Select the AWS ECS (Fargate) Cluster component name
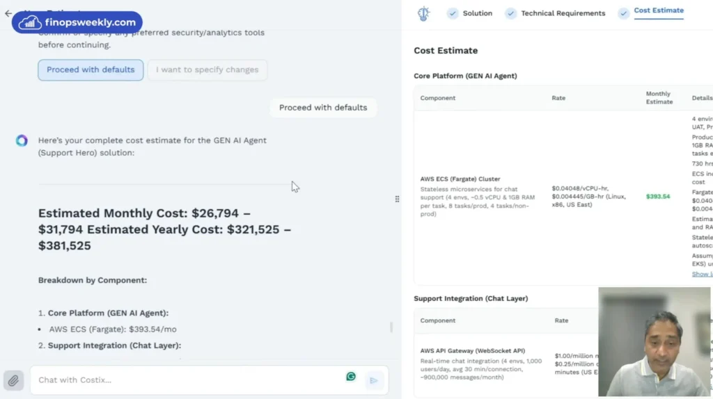Image resolution: width=713 pixels, height=399 pixels. [x=460, y=179]
